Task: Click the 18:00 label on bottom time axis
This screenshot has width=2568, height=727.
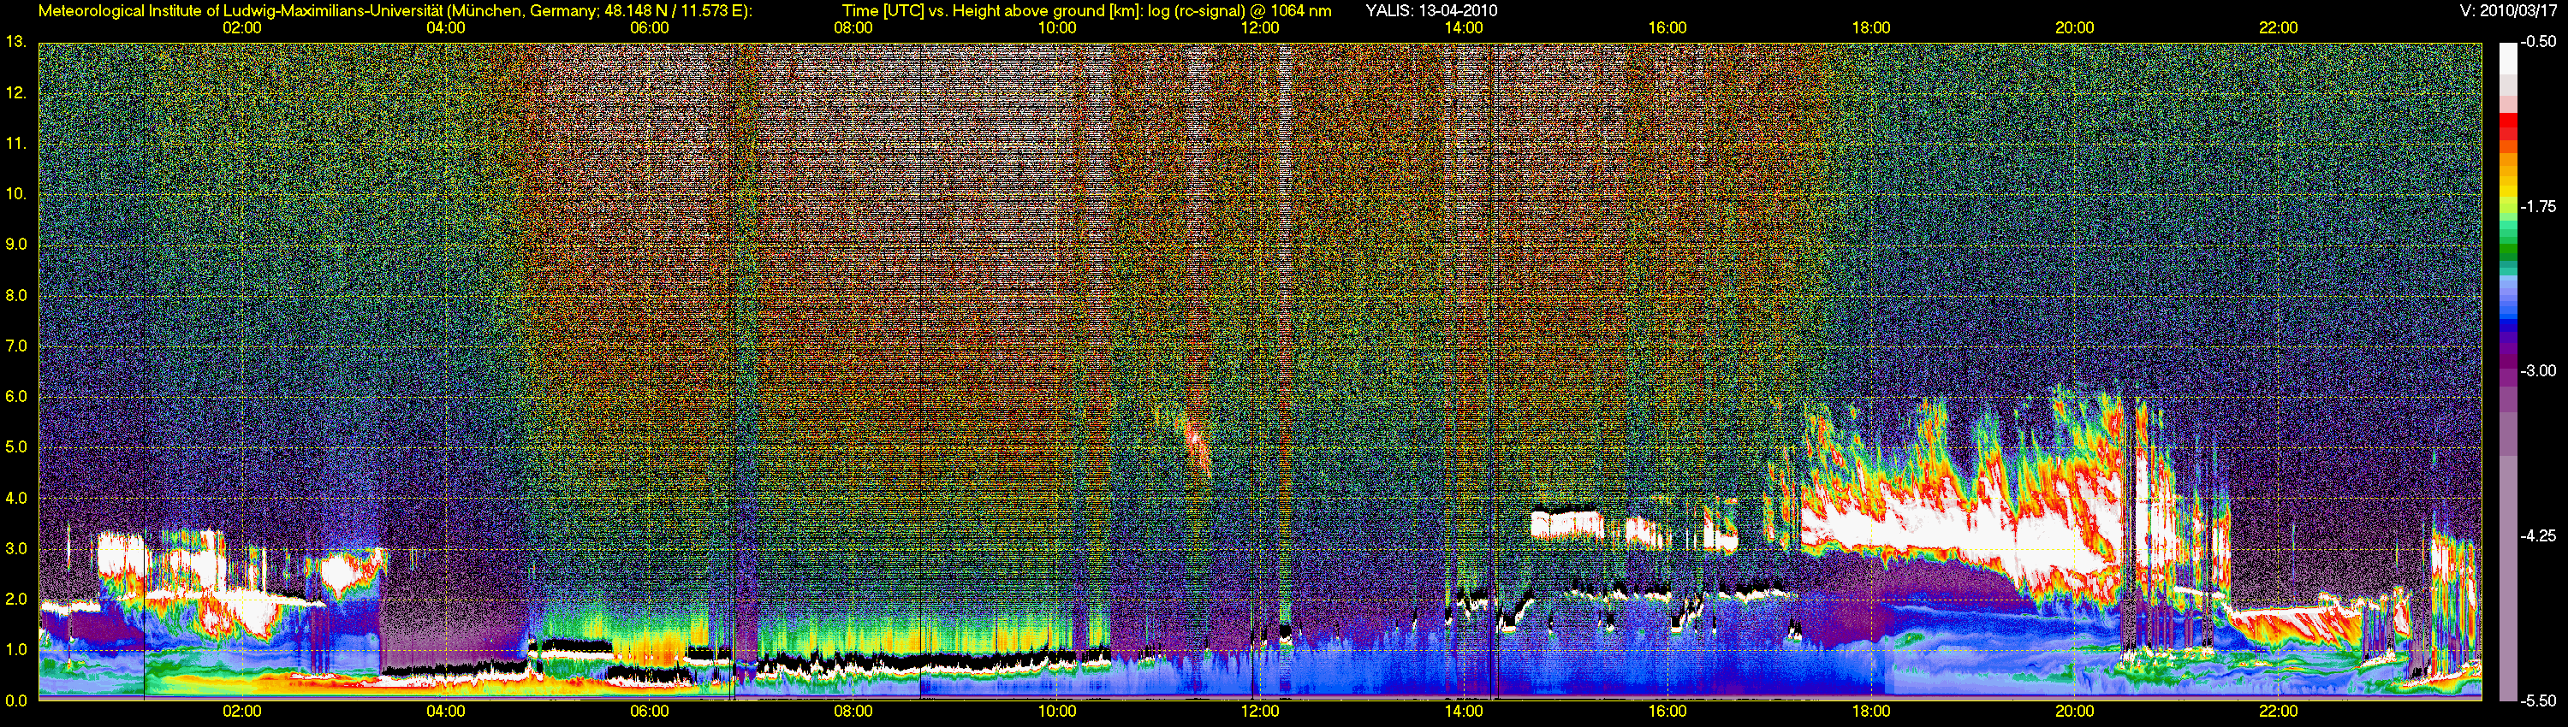Action: [1871, 711]
